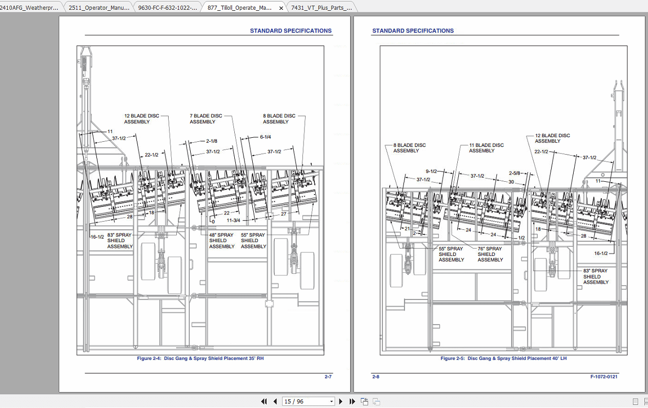Go to the first page of the document
648x408 pixels.
264,401
